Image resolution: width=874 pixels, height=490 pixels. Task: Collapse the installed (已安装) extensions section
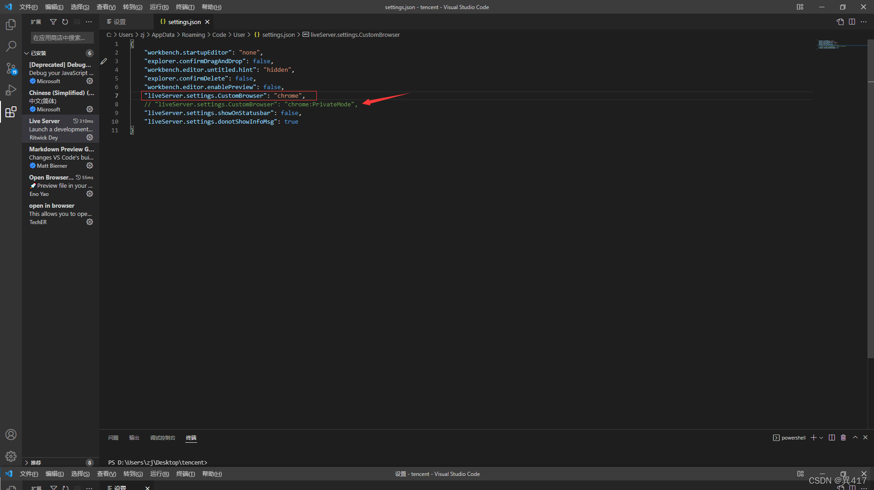coord(61,53)
